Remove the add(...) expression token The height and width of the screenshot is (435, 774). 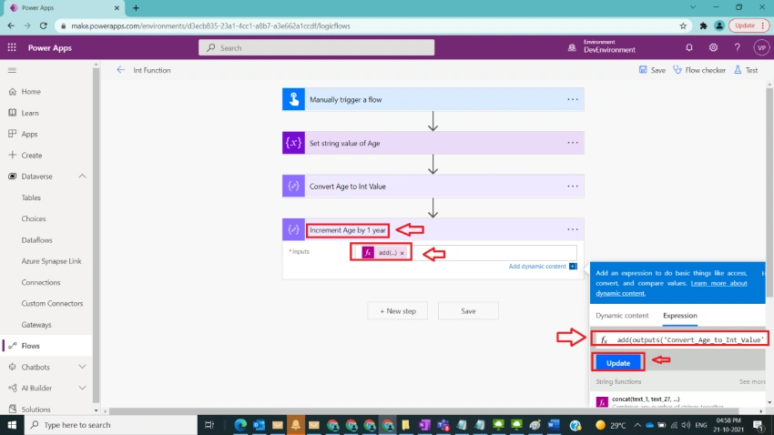pos(402,252)
